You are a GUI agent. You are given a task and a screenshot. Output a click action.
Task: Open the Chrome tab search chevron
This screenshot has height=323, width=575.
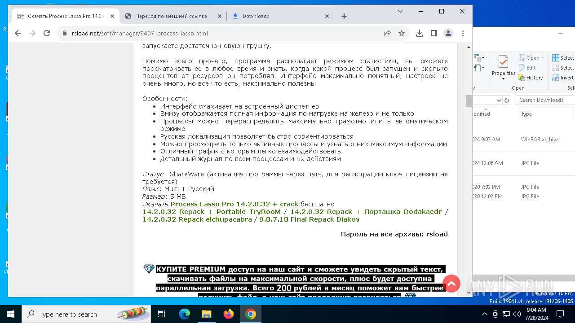(400, 11)
